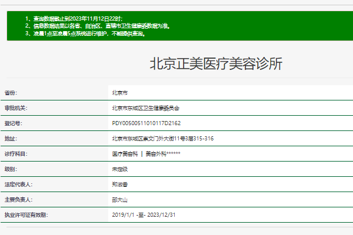This screenshot has width=353, height=235.
Task: Click the 级别 label
Action: pyautogui.click(x=11, y=169)
